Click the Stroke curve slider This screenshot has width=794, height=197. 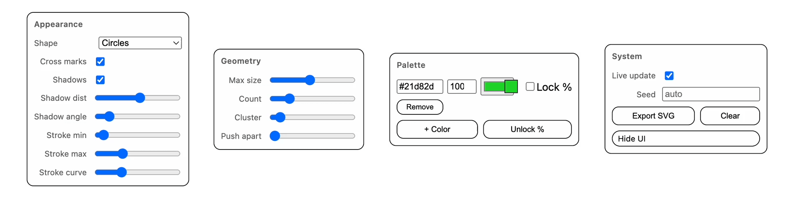point(137,172)
